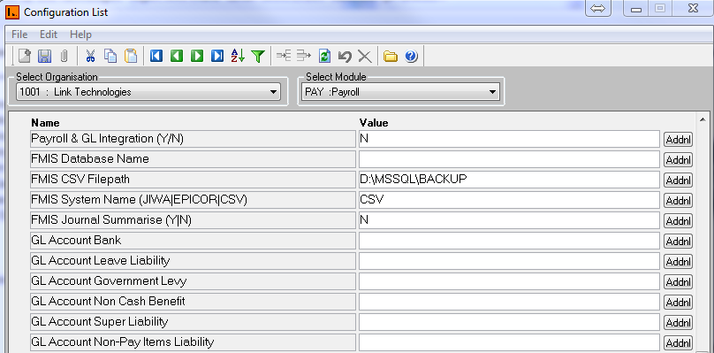
Task: Click the green refresh icon
Action: pos(324,56)
